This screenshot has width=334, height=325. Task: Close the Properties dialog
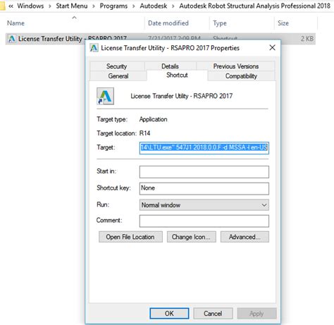pos(272,48)
